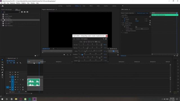Toggle Analog Delay Bypass checkbox

136,27
